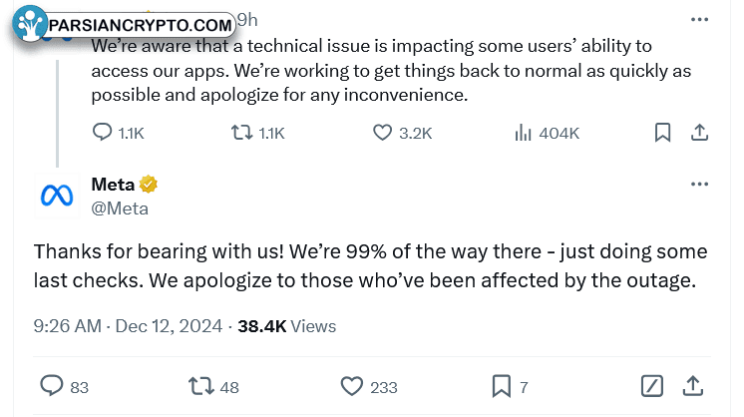This screenshot has width=744, height=417.
Task: Open the 9:26 AM Dec 12, 2024 timestamp
Action: click(x=128, y=326)
